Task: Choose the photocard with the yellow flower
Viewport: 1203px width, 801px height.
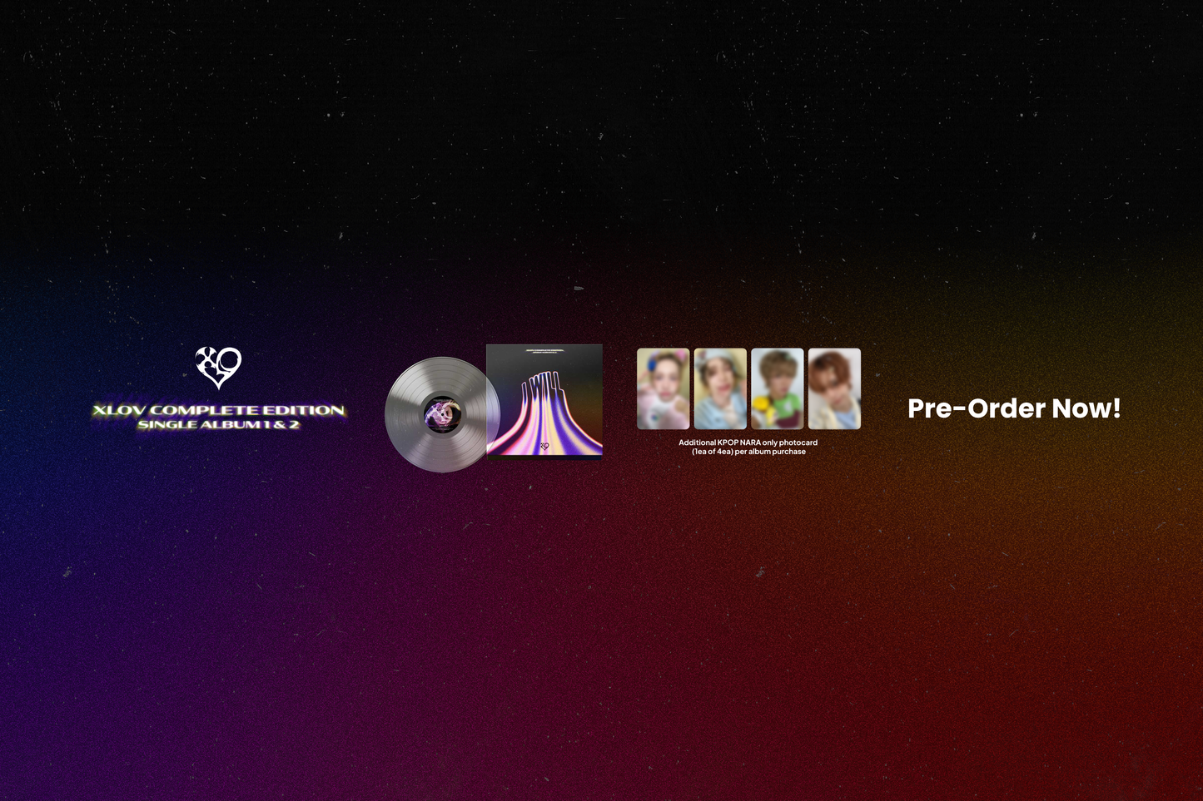Action: tap(778, 388)
